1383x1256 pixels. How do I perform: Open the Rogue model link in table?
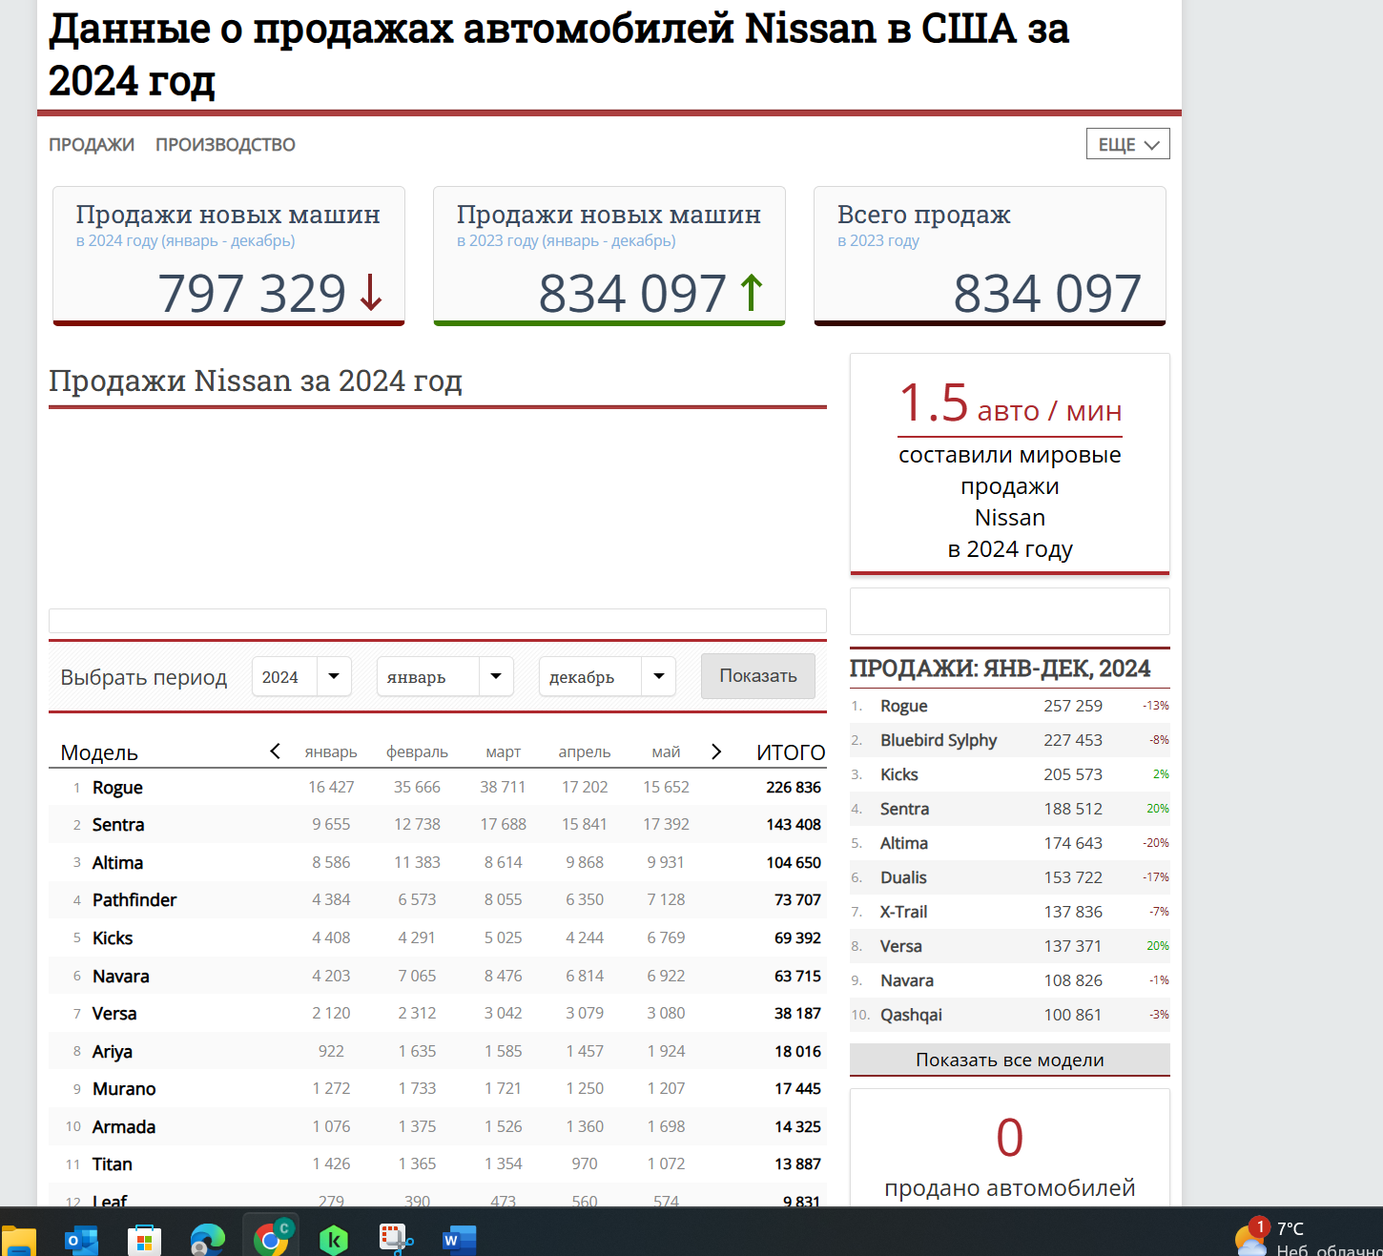(117, 788)
